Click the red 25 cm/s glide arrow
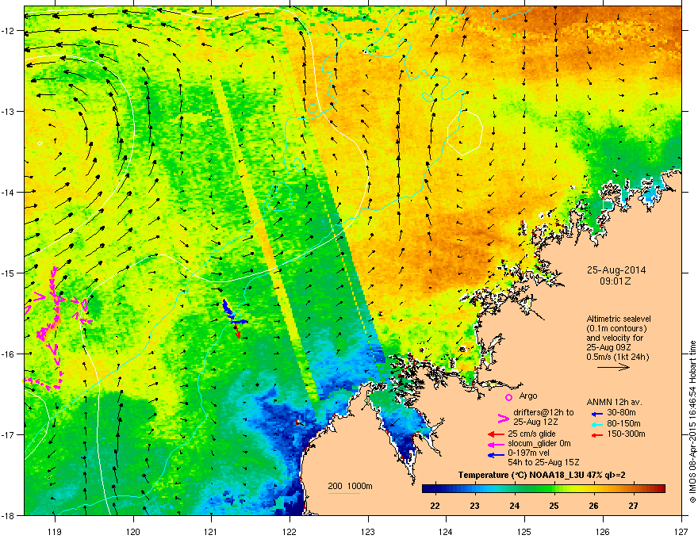Screen dimensions: 698x539 pos(496,434)
